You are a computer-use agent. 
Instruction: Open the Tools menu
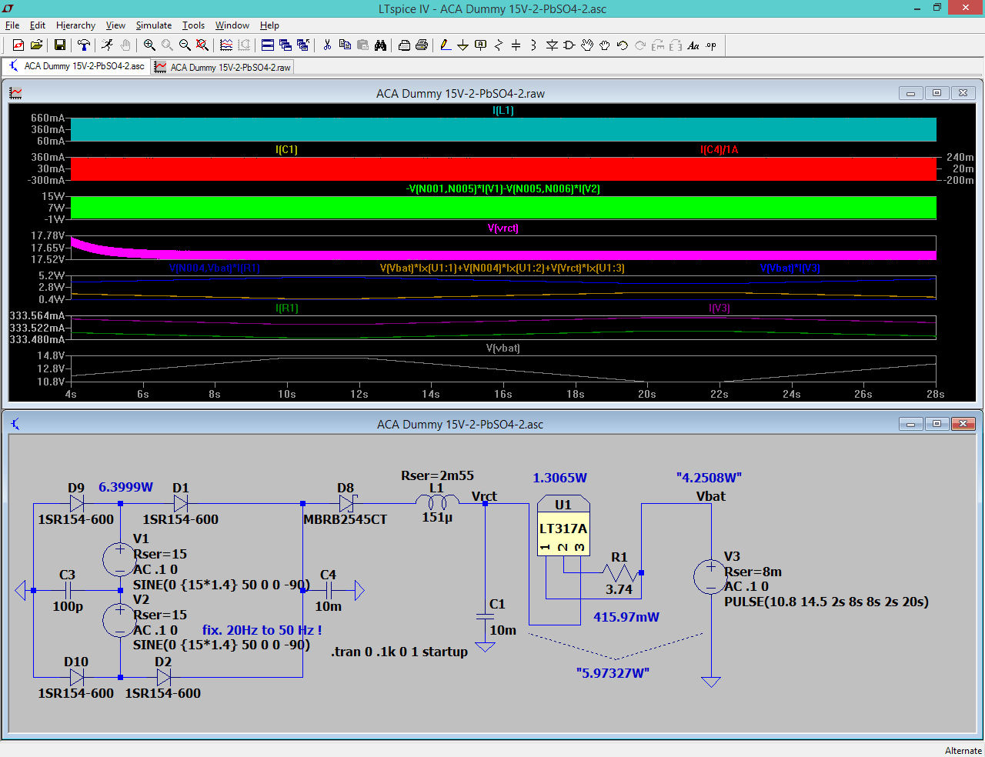pyautogui.click(x=193, y=25)
